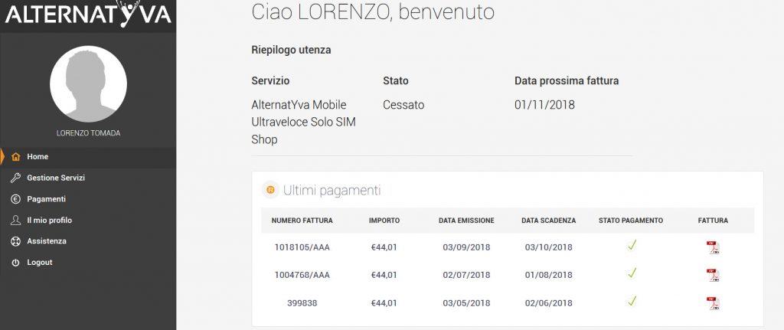Click the Home house icon in sidebar

tap(15, 157)
